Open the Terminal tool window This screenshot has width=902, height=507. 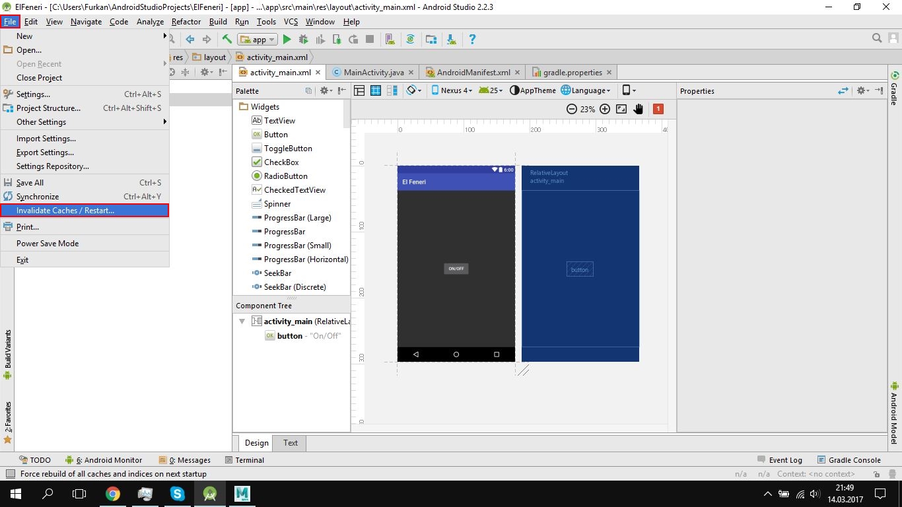point(244,460)
